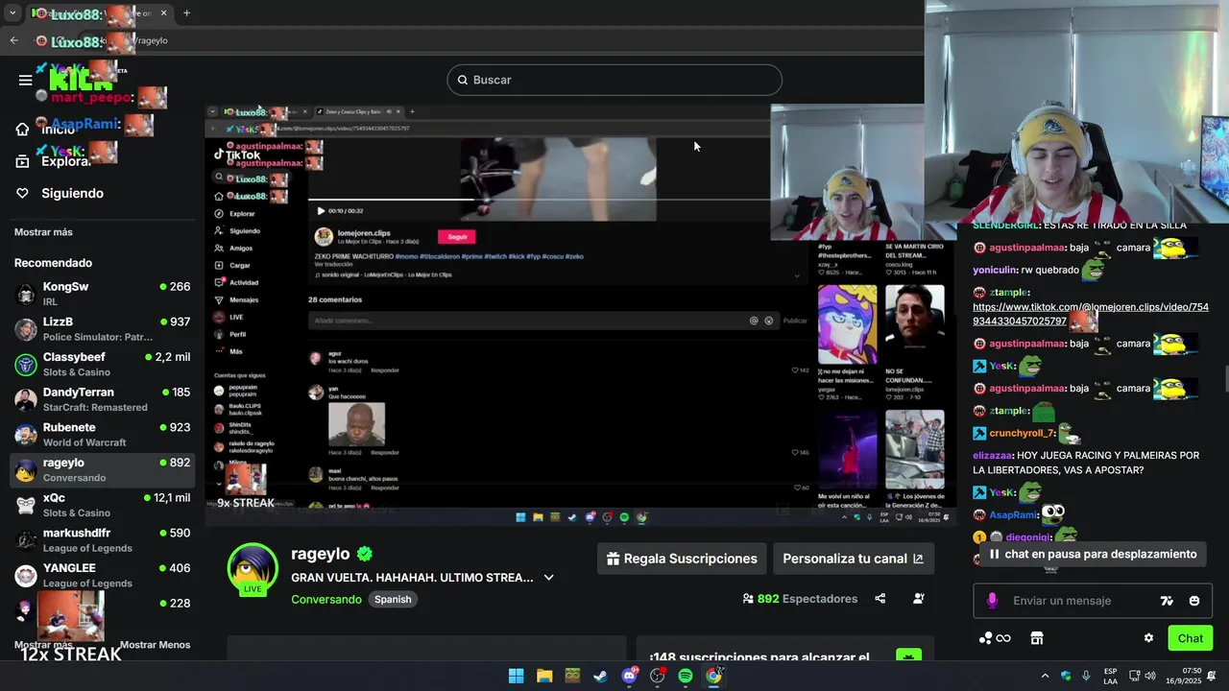The height and width of the screenshot is (691, 1229).
Task: Click the green Chat send button
Action: [1191, 638]
